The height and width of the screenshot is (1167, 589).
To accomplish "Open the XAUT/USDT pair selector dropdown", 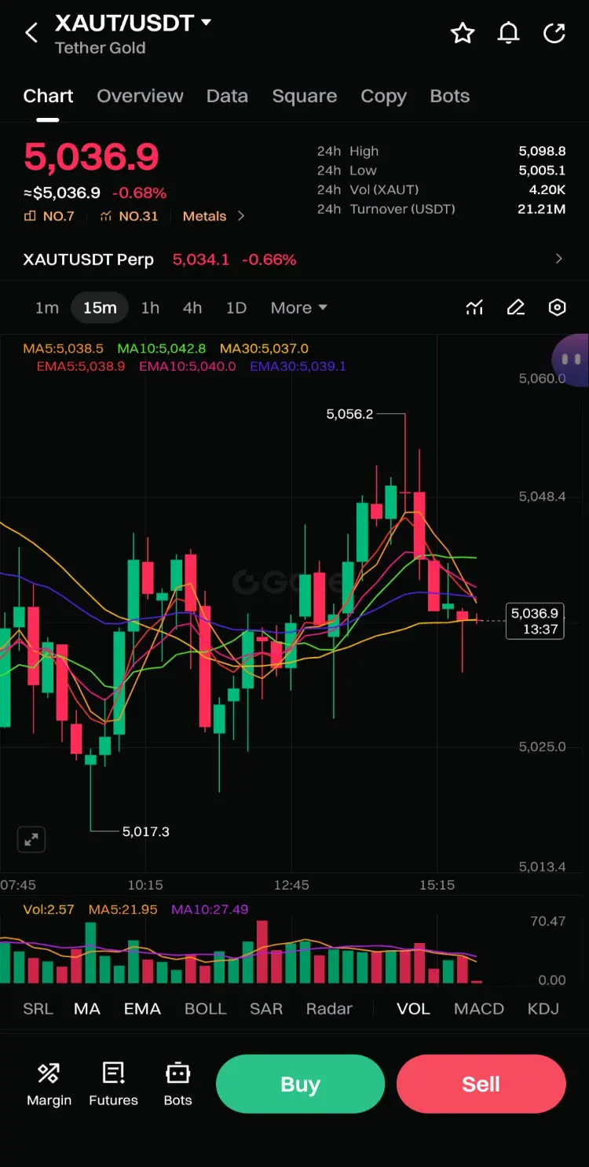I will (x=134, y=23).
